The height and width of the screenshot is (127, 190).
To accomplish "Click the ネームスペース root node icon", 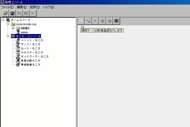I will click(x=8, y=20).
